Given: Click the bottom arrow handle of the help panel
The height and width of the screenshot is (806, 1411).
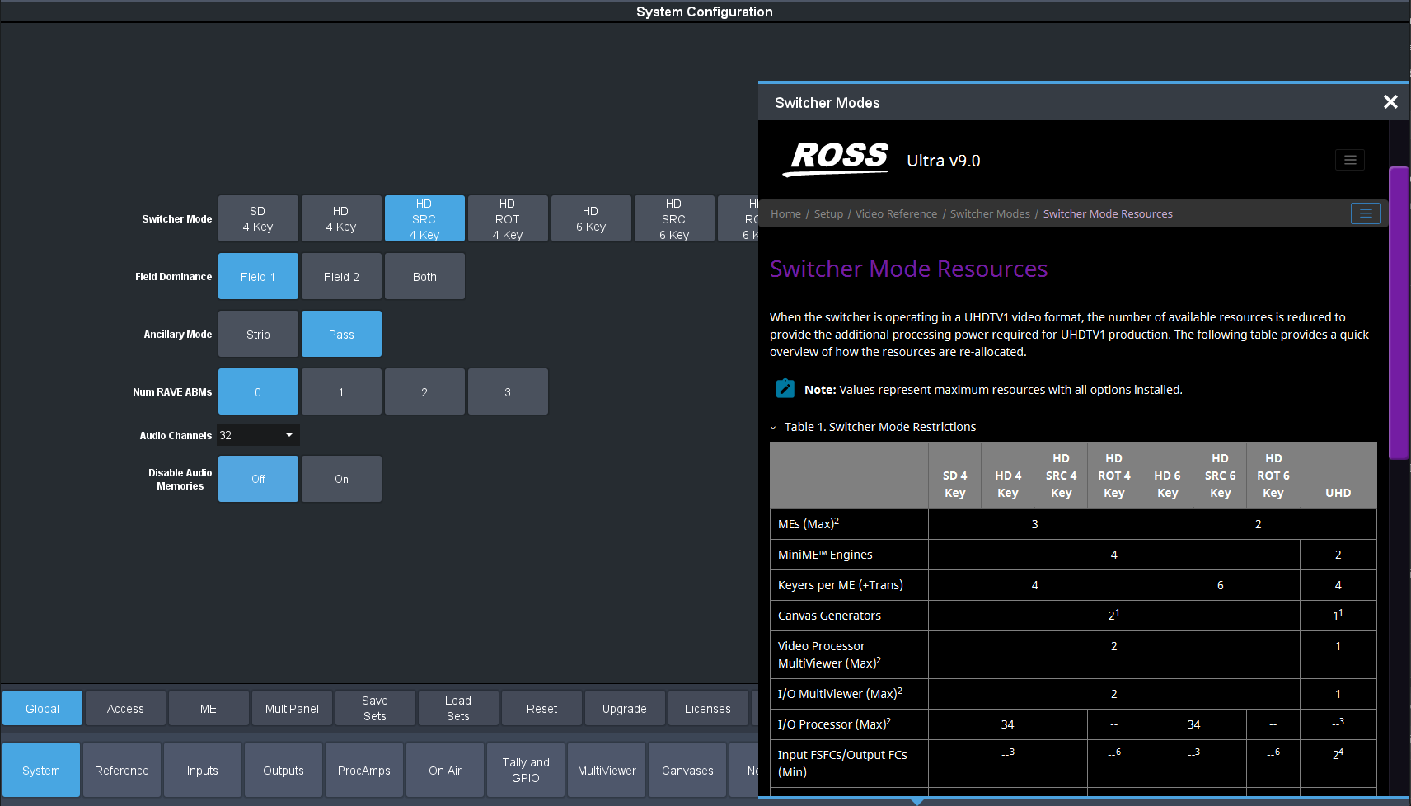Looking at the screenshot, I should (x=916, y=800).
